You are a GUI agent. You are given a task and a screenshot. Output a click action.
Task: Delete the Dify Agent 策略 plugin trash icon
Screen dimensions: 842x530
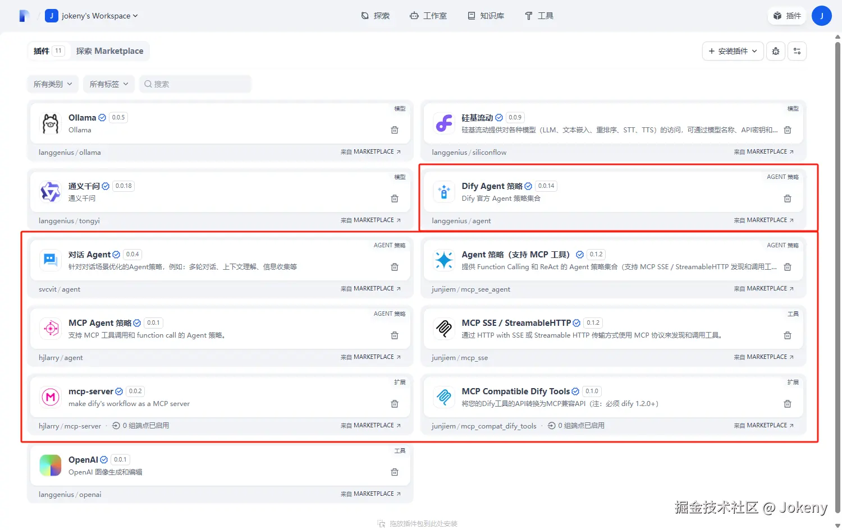coord(788,199)
